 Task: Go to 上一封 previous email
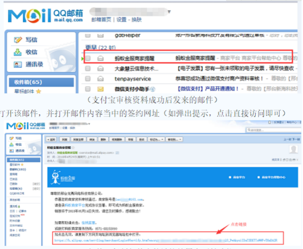[288, 139]
